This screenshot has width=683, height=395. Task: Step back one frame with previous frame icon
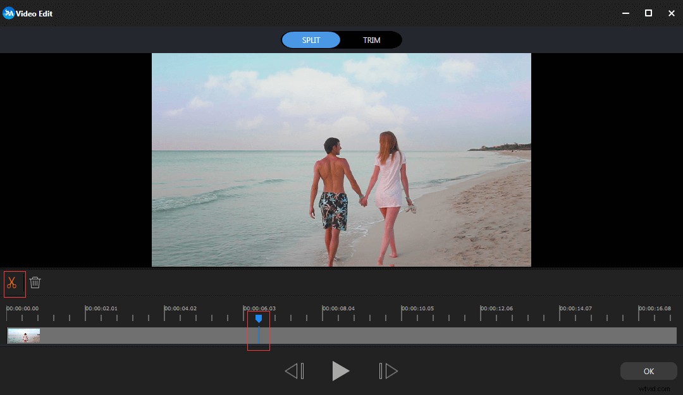[x=295, y=371]
